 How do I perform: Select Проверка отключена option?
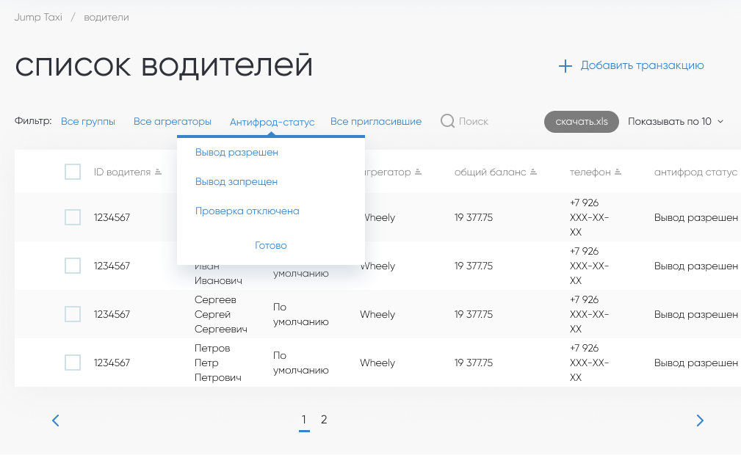247,211
